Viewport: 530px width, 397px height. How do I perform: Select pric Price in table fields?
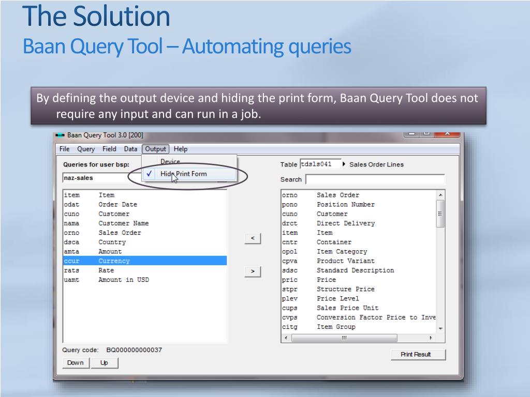point(359,280)
